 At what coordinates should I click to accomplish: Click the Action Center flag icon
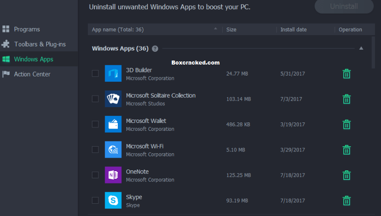pyautogui.click(x=6, y=74)
